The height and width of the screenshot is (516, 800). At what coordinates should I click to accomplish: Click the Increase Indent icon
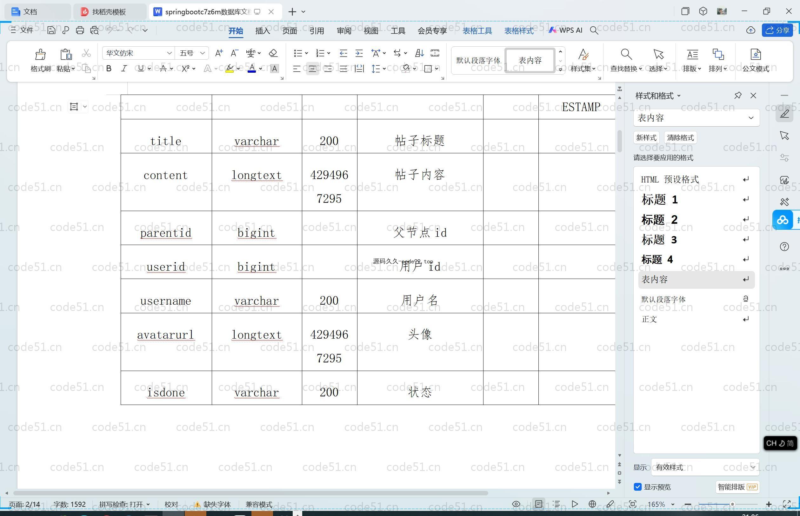[x=359, y=53]
